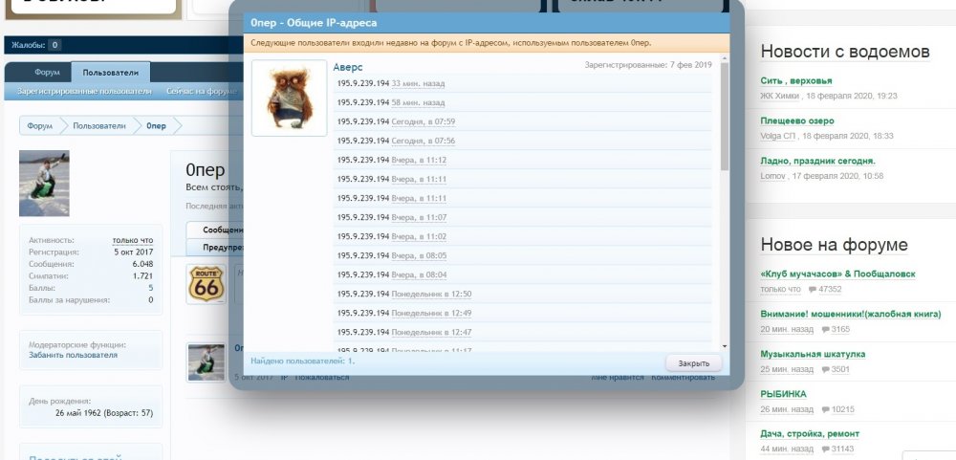
Task: Click the Забанить пользователя moderator link
Action: pyautogui.click(x=73, y=355)
